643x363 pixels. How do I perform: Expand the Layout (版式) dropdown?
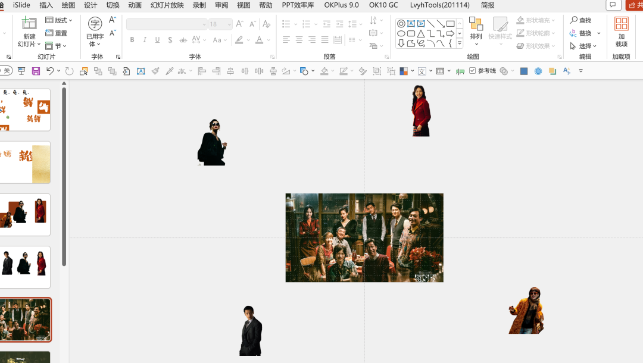pos(58,20)
